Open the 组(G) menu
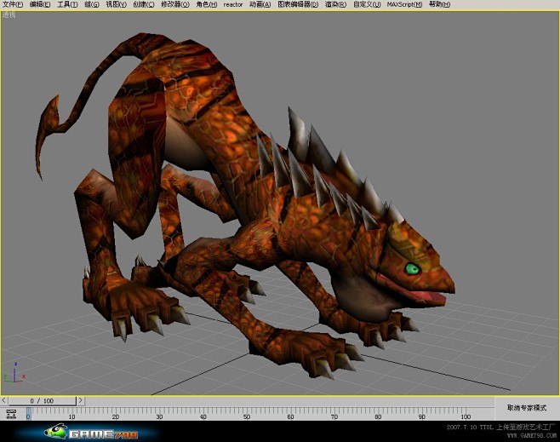The height and width of the screenshot is (442, 560). coord(92,4)
